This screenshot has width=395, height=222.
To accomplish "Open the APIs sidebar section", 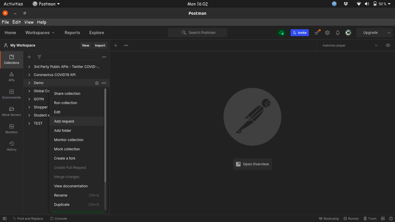I will point(12,77).
